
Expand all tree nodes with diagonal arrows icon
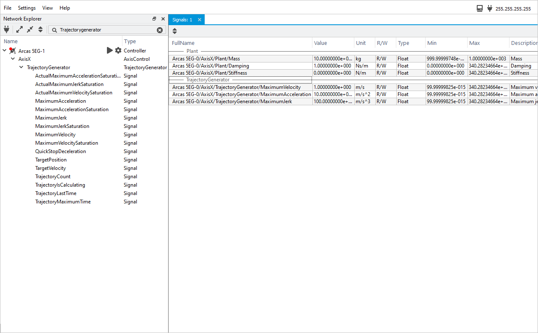click(x=20, y=30)
